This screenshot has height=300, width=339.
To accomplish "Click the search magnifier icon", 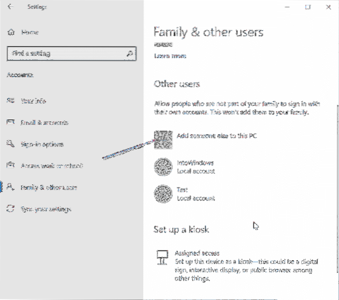I will [130, 53].
